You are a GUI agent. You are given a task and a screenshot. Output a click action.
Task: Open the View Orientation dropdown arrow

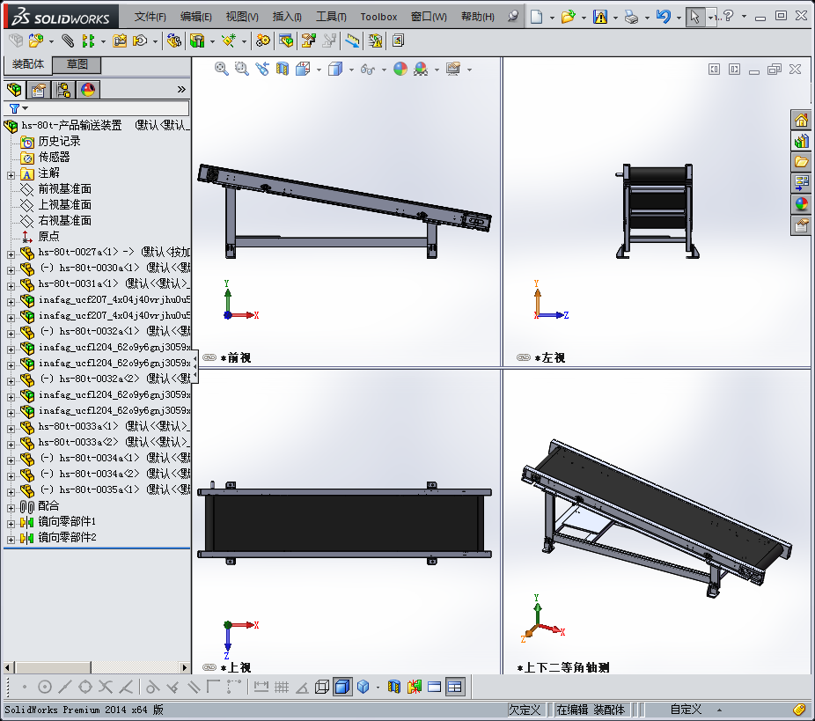click(x=319, y=70)
